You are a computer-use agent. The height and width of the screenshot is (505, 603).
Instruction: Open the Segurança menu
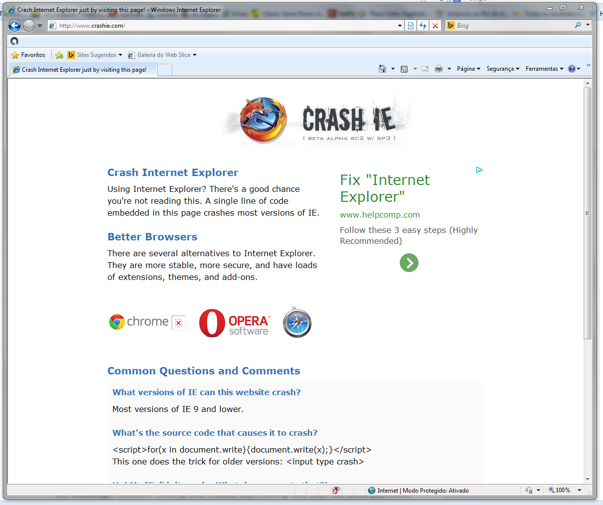pos(503,69)
